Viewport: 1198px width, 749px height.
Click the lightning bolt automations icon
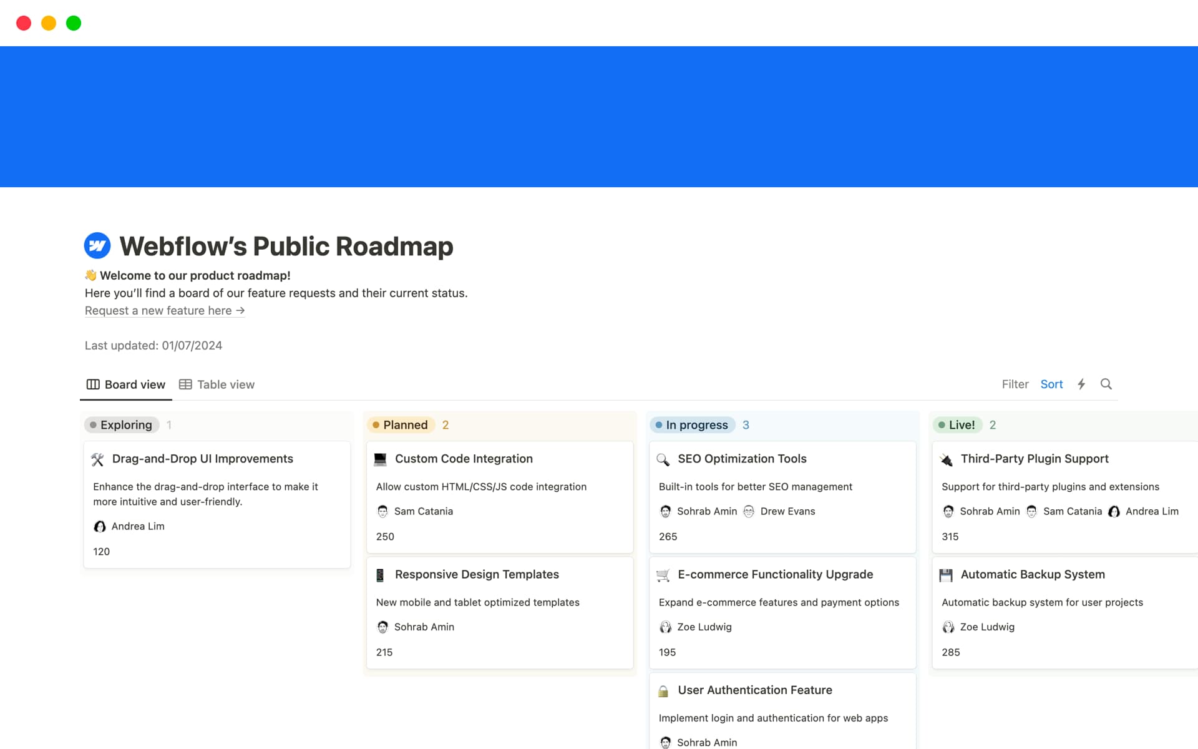click(1081, 384)
